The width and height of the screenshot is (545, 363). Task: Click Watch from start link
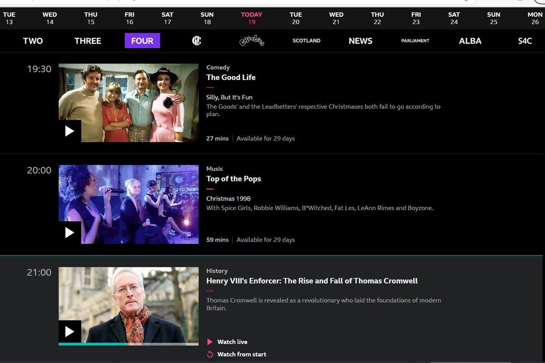pyautogui.click(x=242, y=354)
